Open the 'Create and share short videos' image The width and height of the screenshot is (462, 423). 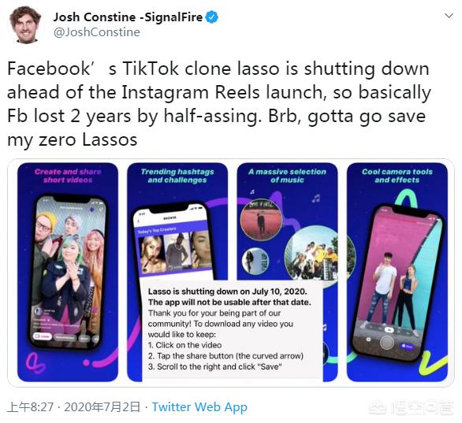click(x=68, y=272)
